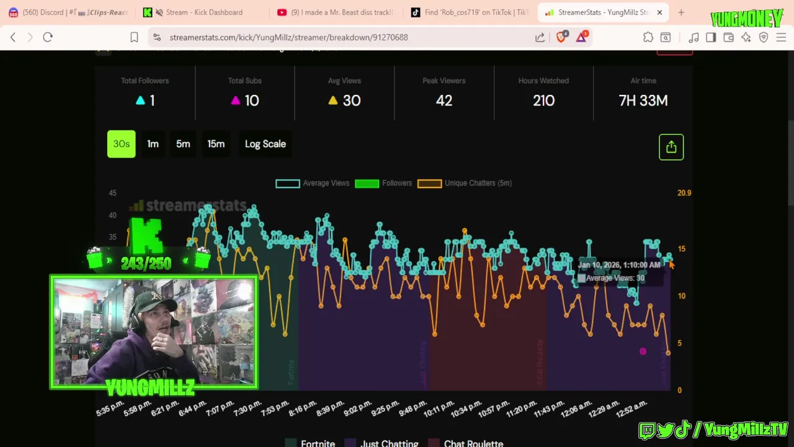794x447 pixels.
Task: Open the browser main menu
Action: 781,37
